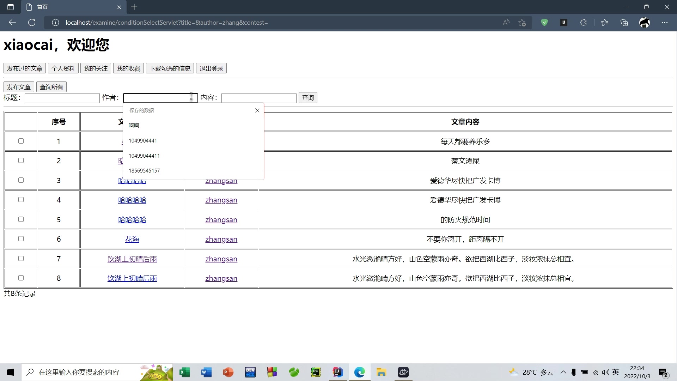Tick the checkbox for row 8
677x381 pixels.
pyautogui.click(x=21, y=278)
